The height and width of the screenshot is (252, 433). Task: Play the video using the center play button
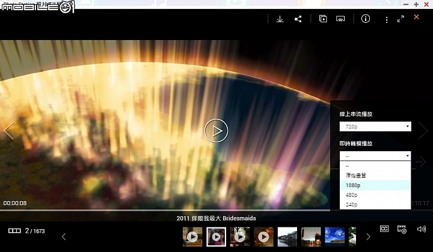click(x=216, y=131)
